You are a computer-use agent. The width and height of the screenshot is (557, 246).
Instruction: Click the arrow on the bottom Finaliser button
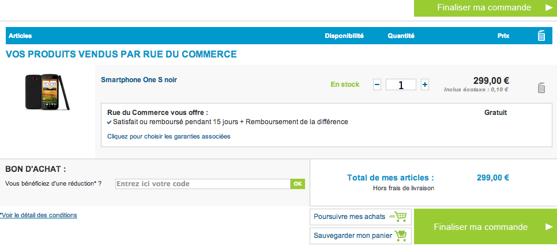click(549, 227)
